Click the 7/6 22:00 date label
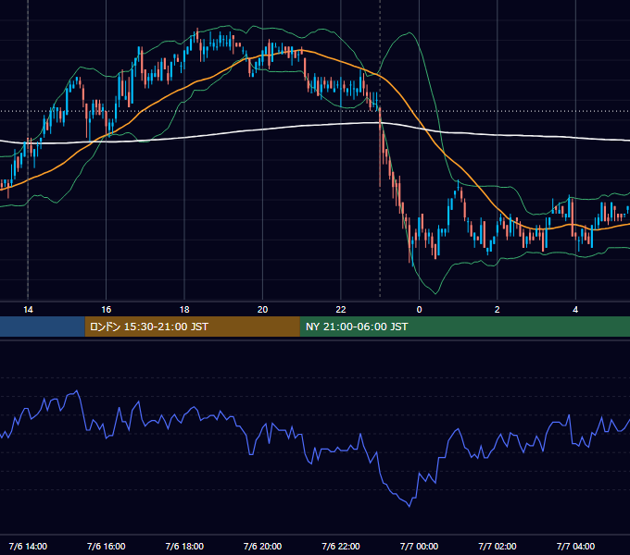Viewport: 630px width, 555px height. 341,546
